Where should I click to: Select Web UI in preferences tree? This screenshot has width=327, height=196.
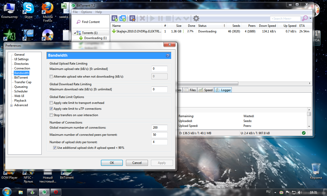pyautogui.click(x=19, y=96)
